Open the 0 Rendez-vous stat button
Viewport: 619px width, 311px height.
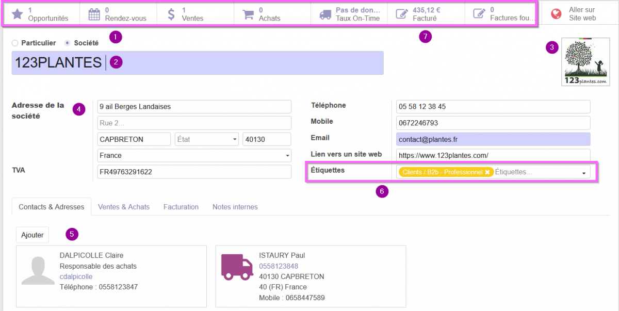(x=118, y=14)
